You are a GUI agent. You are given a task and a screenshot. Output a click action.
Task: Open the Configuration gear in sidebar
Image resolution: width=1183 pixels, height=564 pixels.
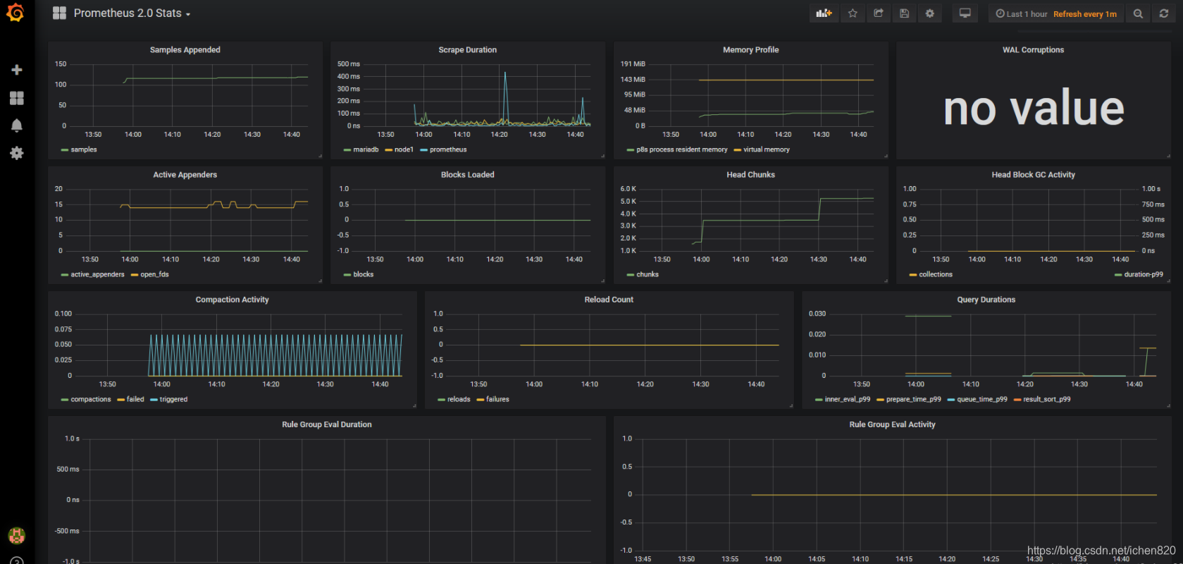click(17, 153)
